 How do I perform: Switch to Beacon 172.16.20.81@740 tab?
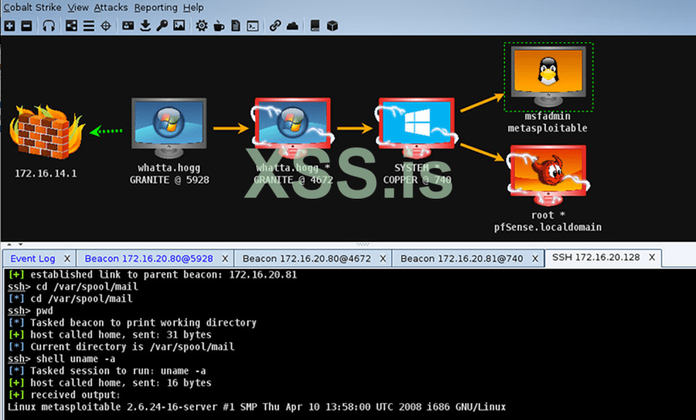coord(461,258)
